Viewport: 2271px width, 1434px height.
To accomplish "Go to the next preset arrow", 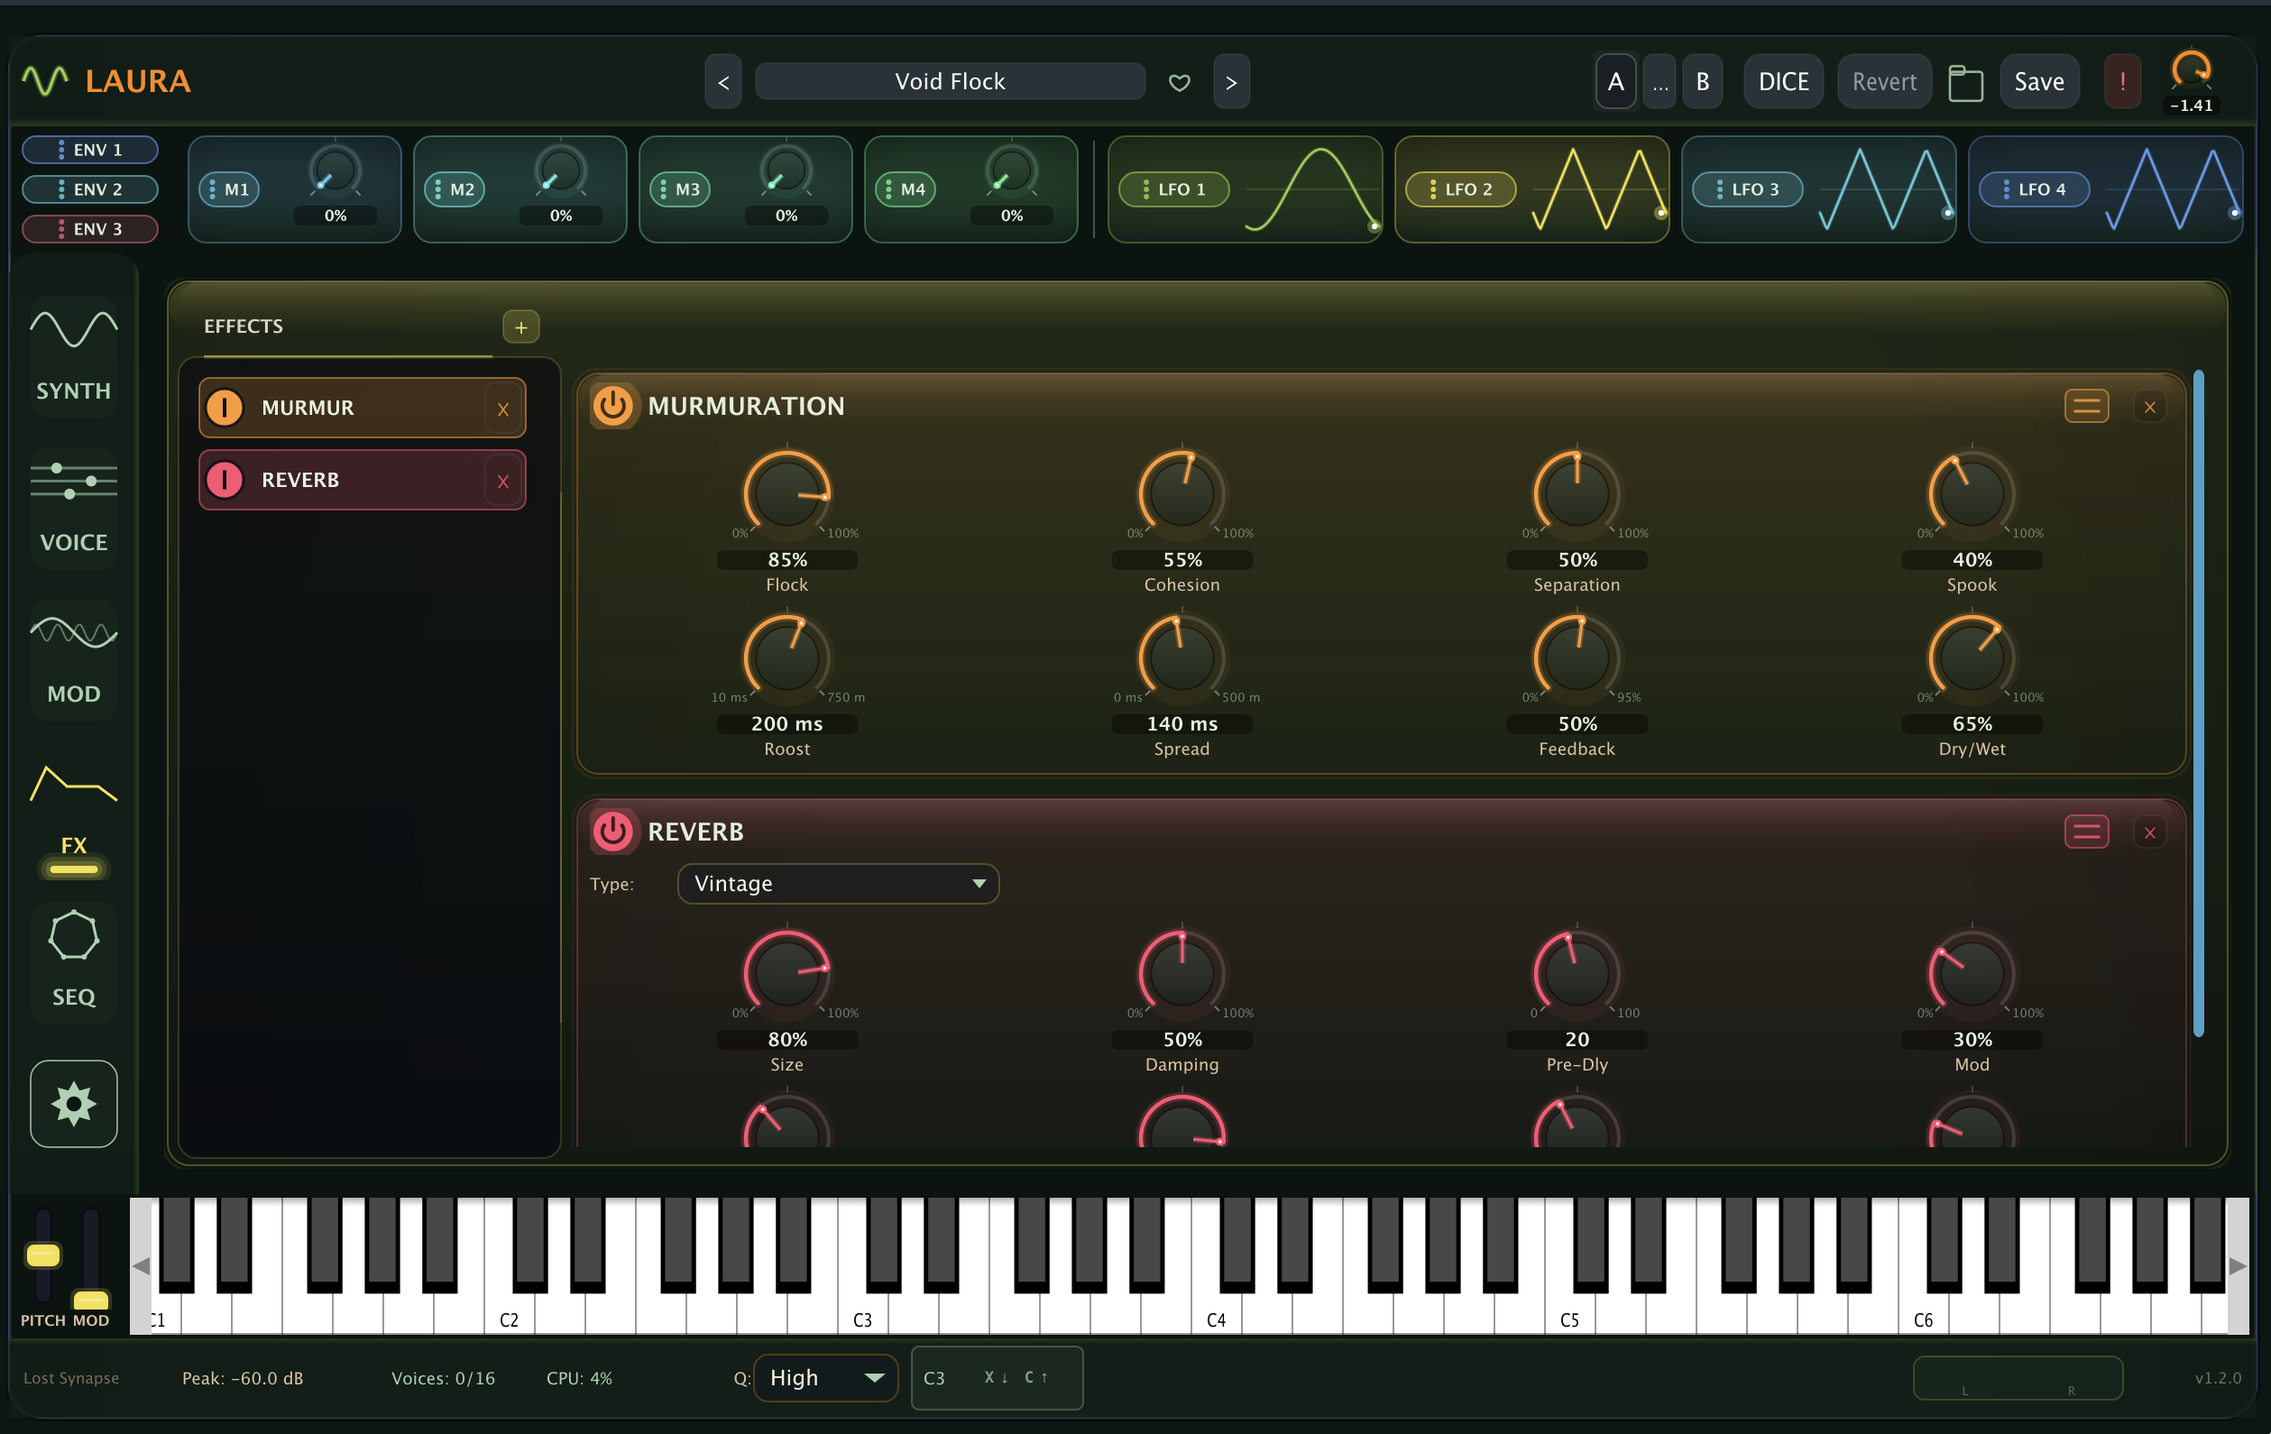I will click(1231, 82).
